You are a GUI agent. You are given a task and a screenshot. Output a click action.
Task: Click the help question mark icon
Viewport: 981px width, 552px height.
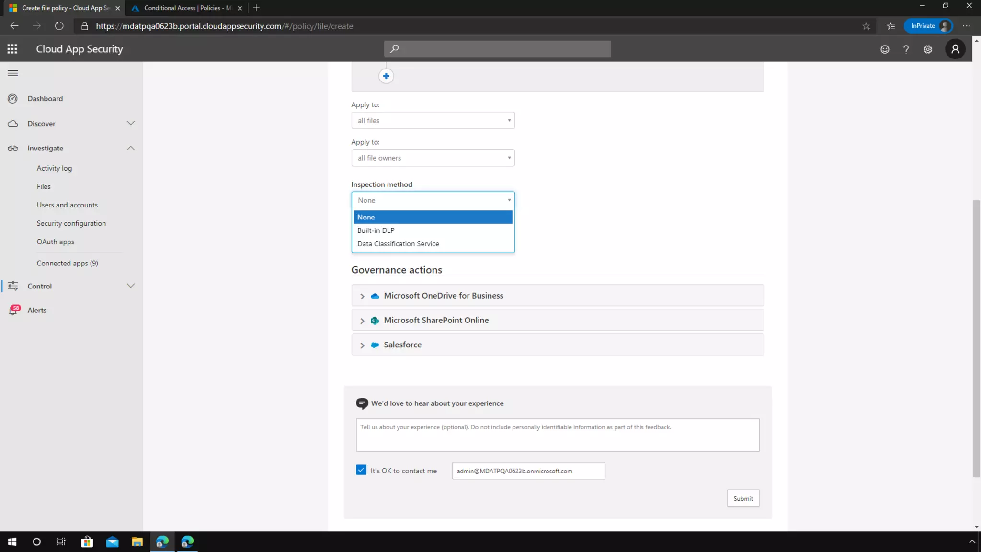click(x=906, y=49)
